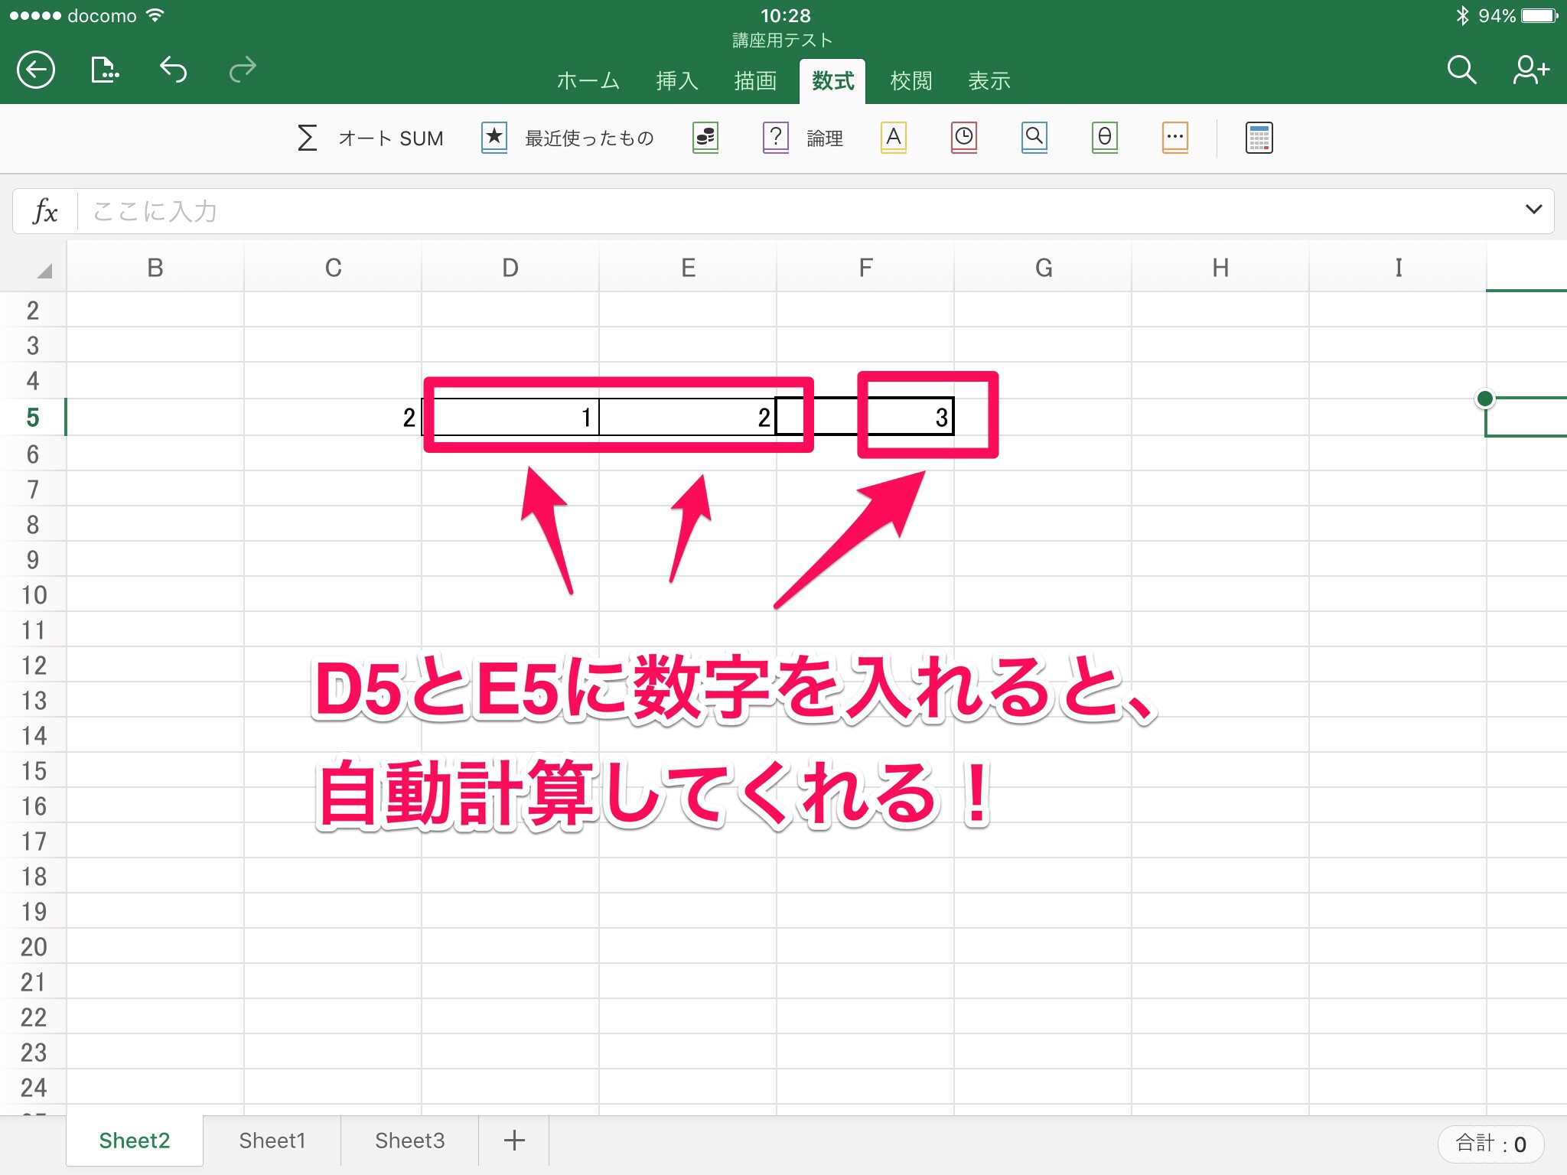The height and width of the screenshot is (1175, 1567).
Task: Expand the formula bar chevron
Action: tap(1533, 210)
